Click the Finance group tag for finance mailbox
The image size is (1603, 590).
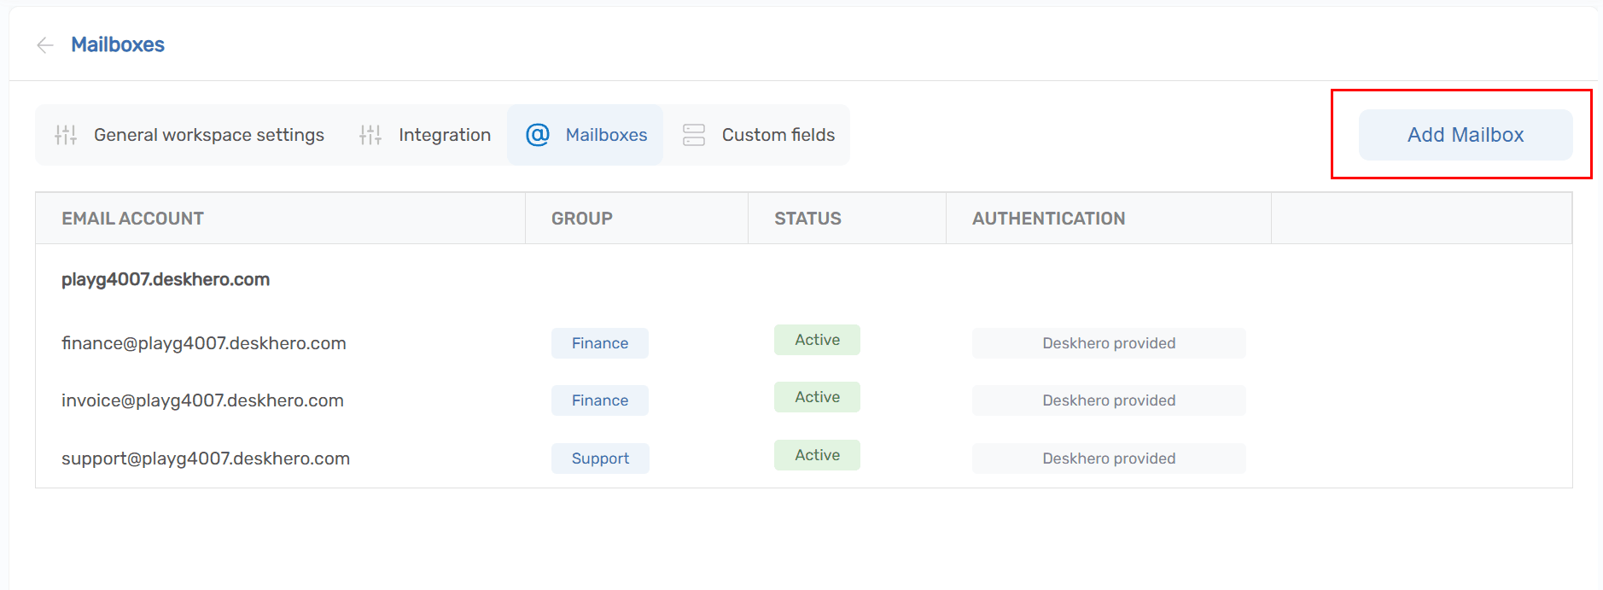click(599, 343)
